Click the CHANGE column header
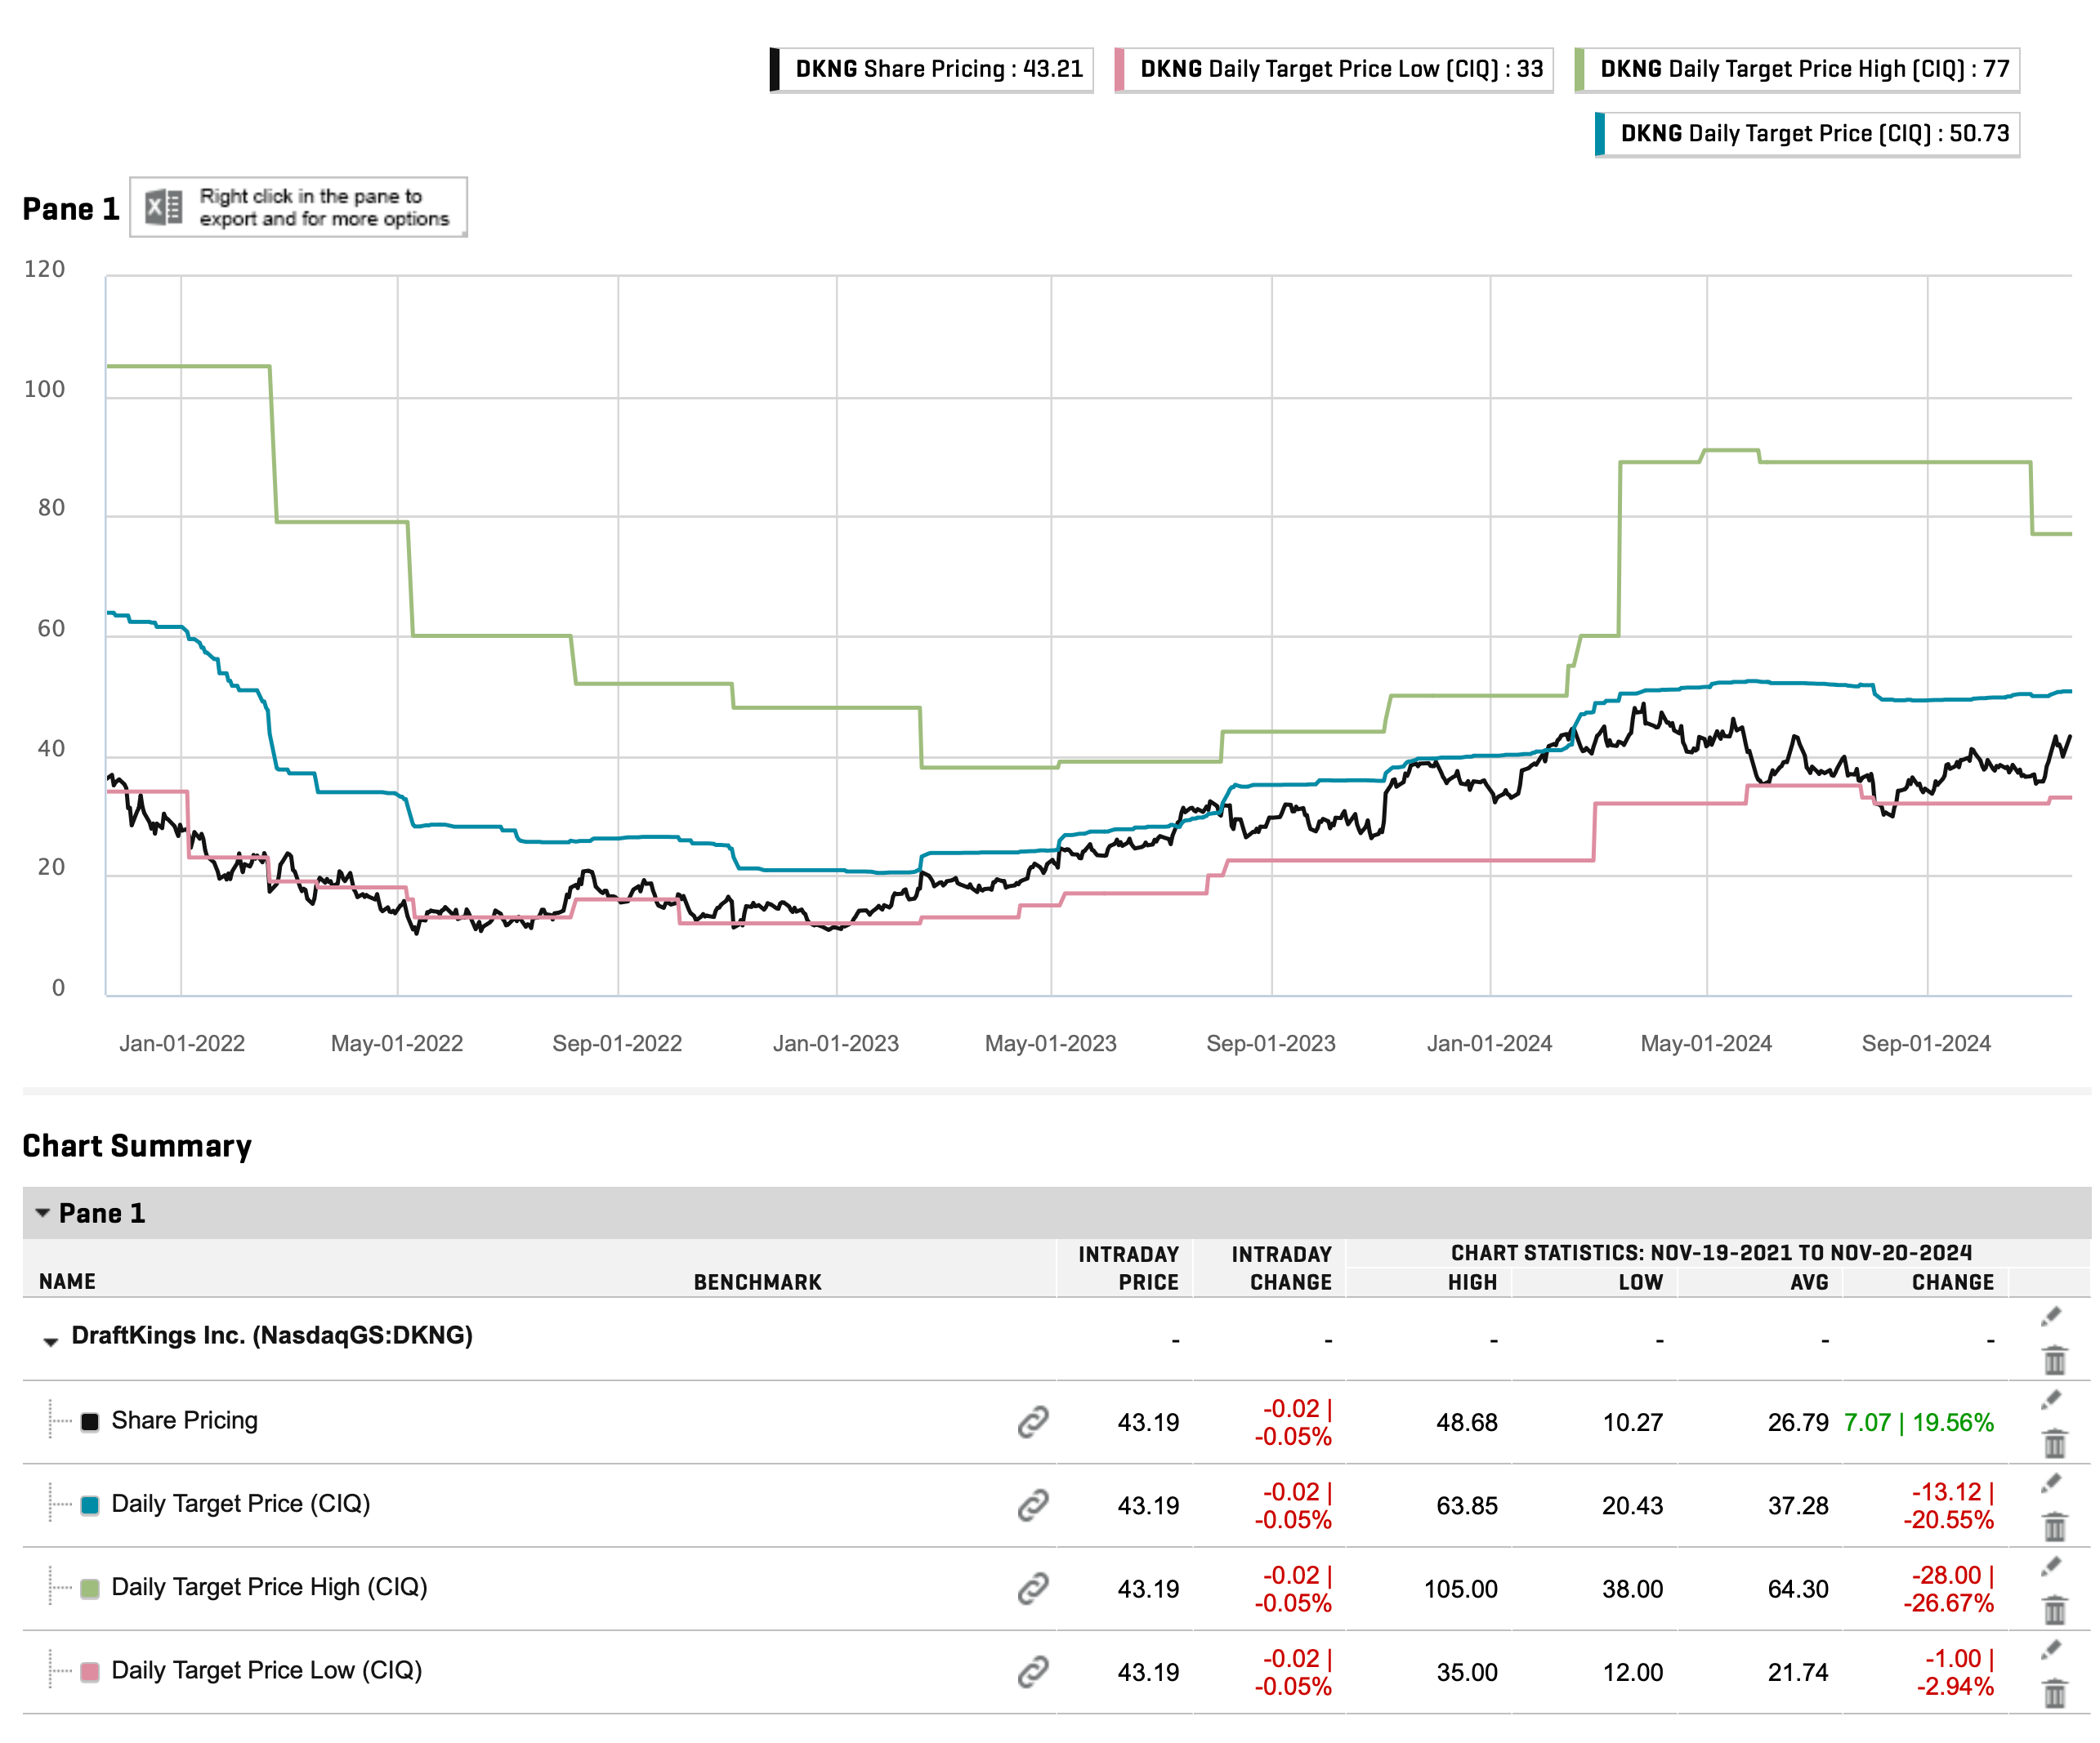Viewport: 2100px width, 1743px height. coord(1952,1282)
